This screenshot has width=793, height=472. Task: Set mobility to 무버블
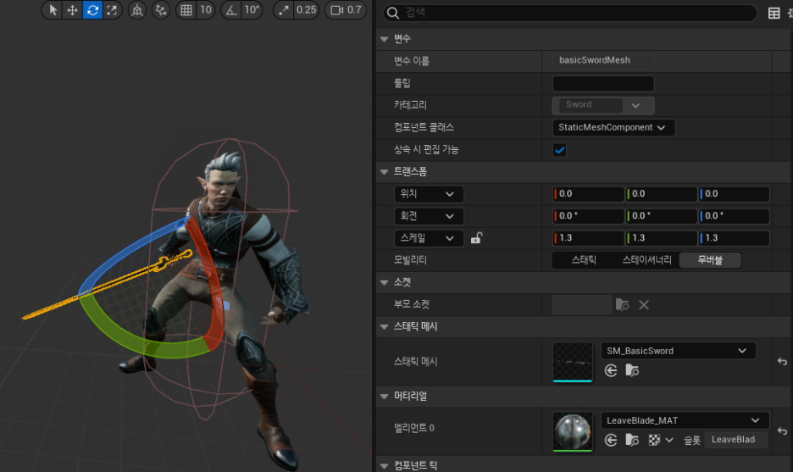coord(710,260)
